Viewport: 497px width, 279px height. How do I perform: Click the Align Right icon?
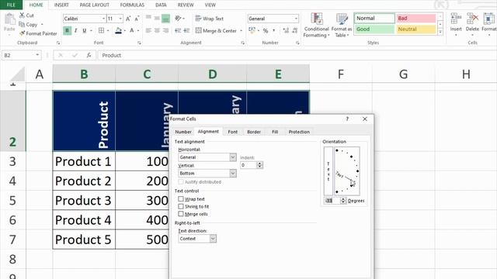pos(165,30)
